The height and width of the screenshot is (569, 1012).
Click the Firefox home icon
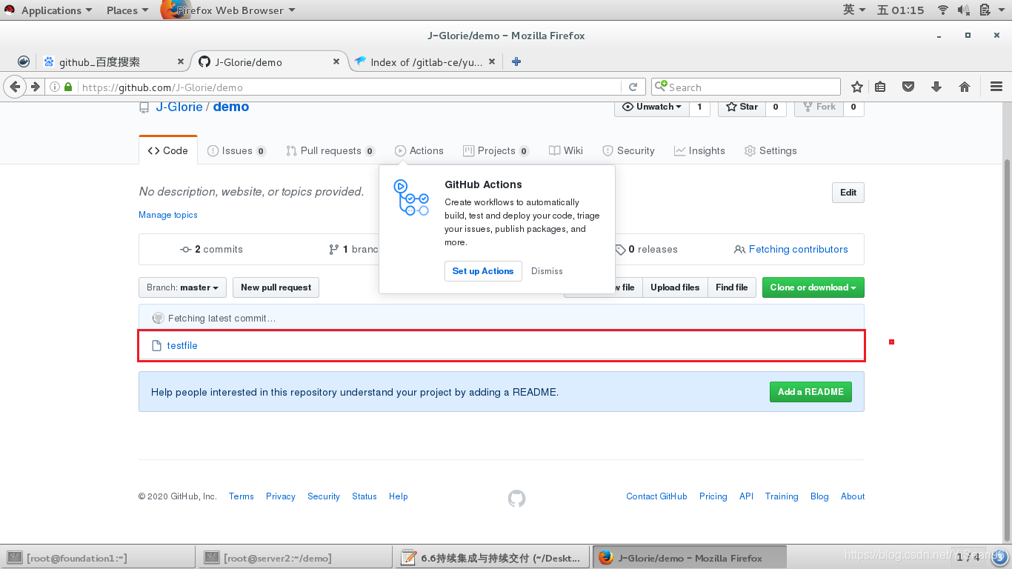[965, 87]
